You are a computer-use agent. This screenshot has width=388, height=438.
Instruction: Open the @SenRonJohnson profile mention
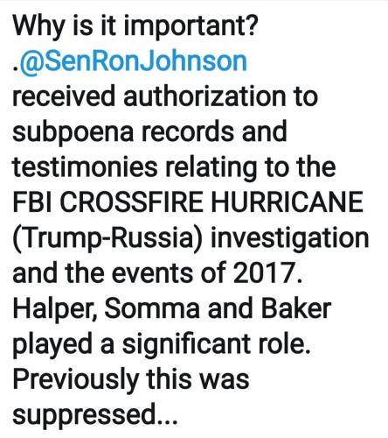133,61
